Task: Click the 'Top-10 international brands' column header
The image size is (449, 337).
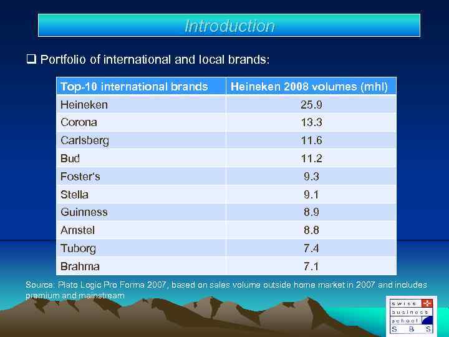Action: click(141, 86)
